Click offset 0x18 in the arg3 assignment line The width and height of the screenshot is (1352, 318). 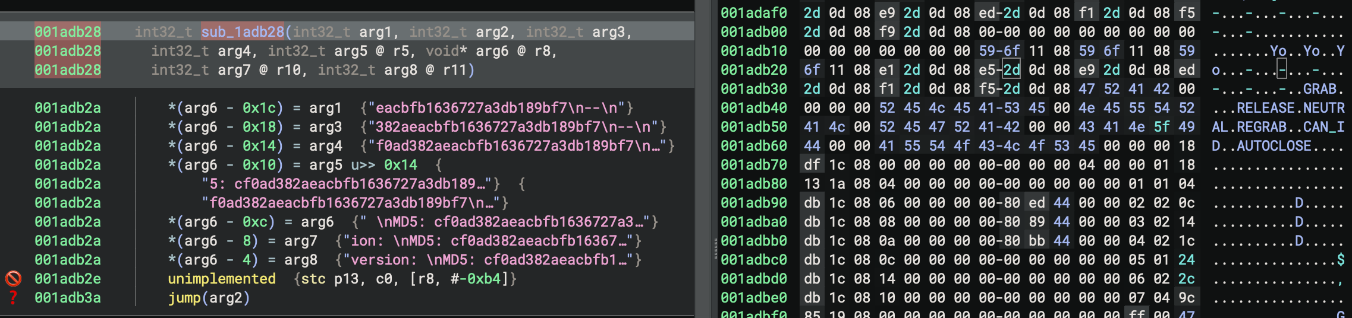pyautogui.click(x=259, y=126)
